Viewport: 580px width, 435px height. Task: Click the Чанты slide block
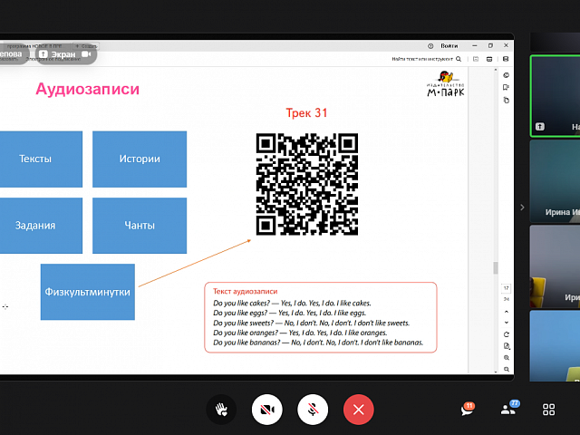pos(140,226)
